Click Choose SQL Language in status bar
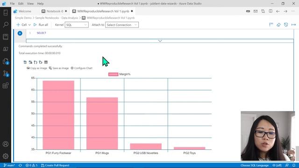 click(254, 165)
